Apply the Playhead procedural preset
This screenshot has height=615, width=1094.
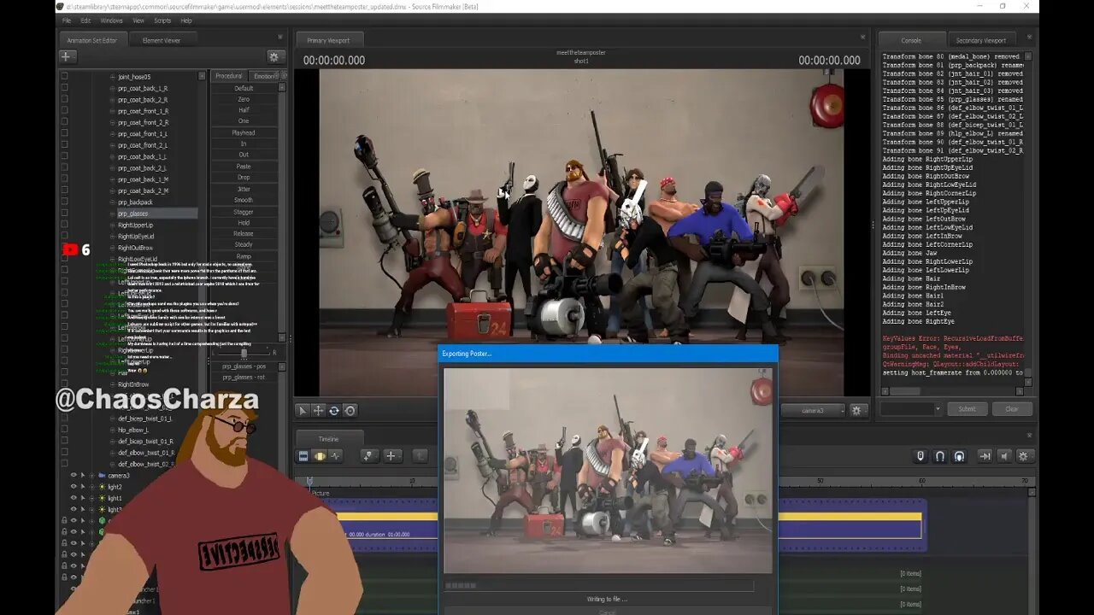pos(244,132)
